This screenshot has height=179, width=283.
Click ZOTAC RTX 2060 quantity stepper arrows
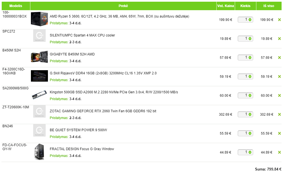click(x=250, y=115)
